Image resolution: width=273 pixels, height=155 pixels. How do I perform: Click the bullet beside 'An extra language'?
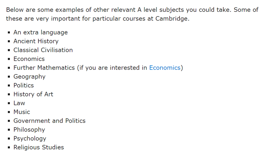pos(9,32)
